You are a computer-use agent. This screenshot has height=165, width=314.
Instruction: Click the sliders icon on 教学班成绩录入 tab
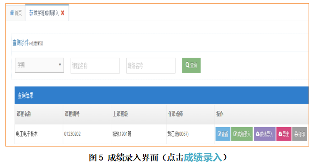click(31, 13)
